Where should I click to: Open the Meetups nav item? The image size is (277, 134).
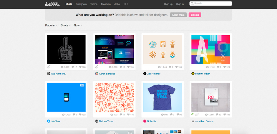[106, 4]
